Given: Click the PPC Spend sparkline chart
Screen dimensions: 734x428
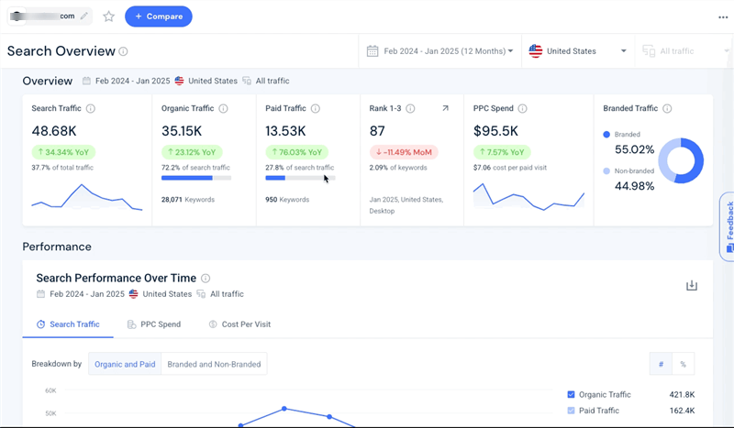Looking at the screenshot, I should (528, 196).
